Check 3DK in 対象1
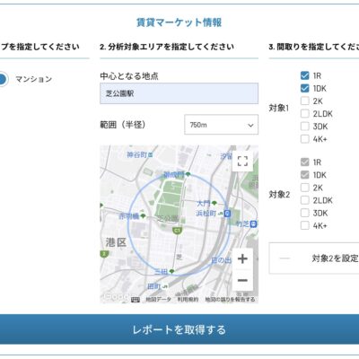The height and width of the screenshot is (359, 359). [x=304, y=127]
